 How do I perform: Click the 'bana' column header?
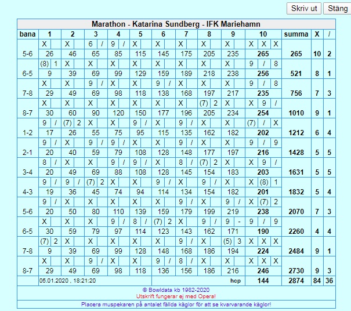pyautogui.click(x=27, y=34)
